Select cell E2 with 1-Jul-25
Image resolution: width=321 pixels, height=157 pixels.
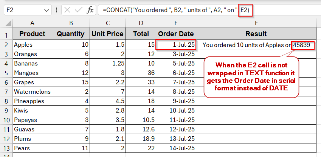(x=176, y=45)
